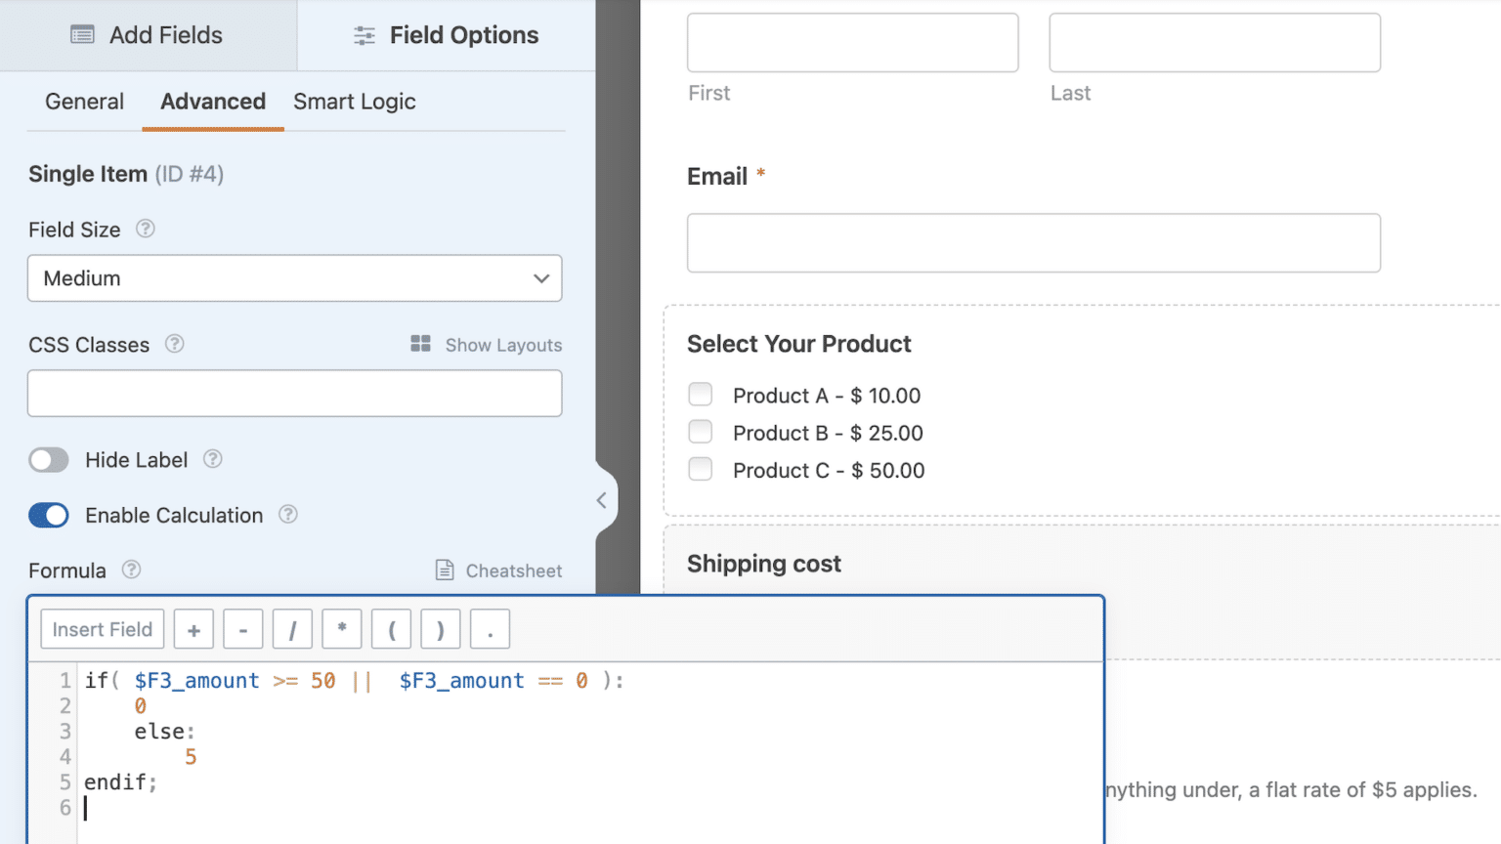Screen dimensions: 1501x844
Task: Click the sliders icon beside Field Options
Action: point(363,34)
